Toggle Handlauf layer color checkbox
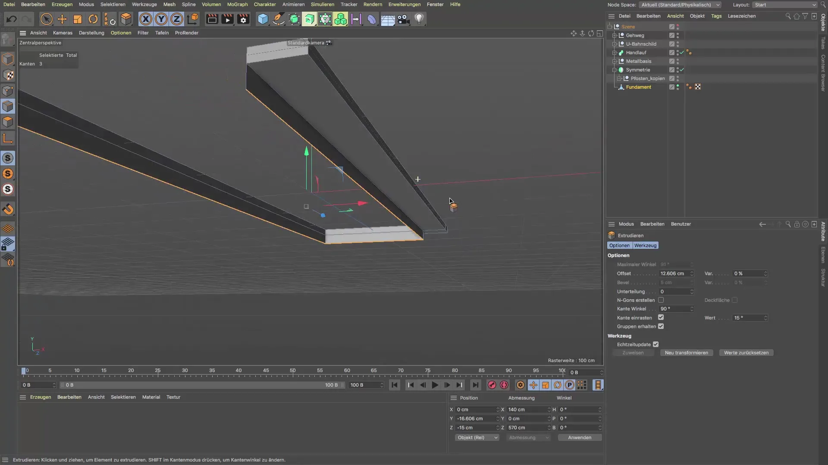 point(671,53)
